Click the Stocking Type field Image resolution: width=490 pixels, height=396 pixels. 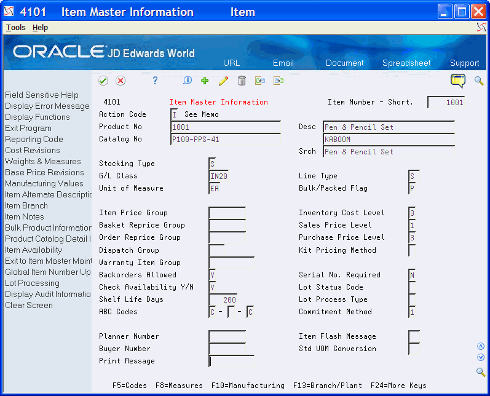[212, 164]
